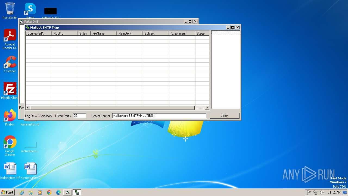
Task: Click the horizontal scrollbar left arrow
Action: click(x=28, y=108)
